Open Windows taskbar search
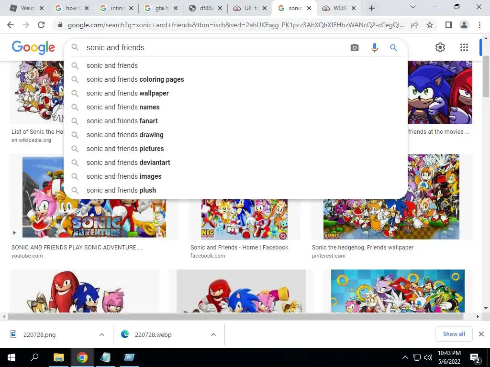490x367 pixels. (34, 357)
